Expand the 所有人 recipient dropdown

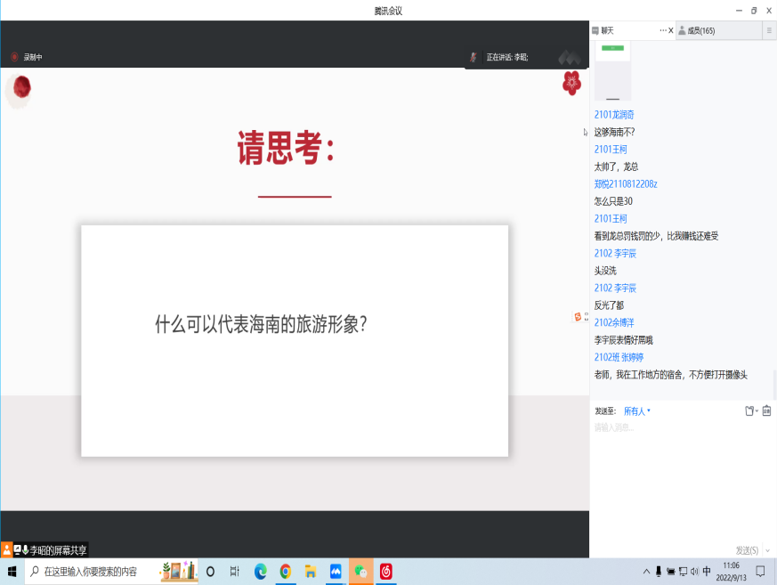coord(637,410)
